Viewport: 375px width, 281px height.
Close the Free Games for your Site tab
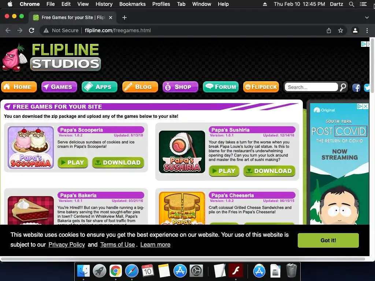111,18
